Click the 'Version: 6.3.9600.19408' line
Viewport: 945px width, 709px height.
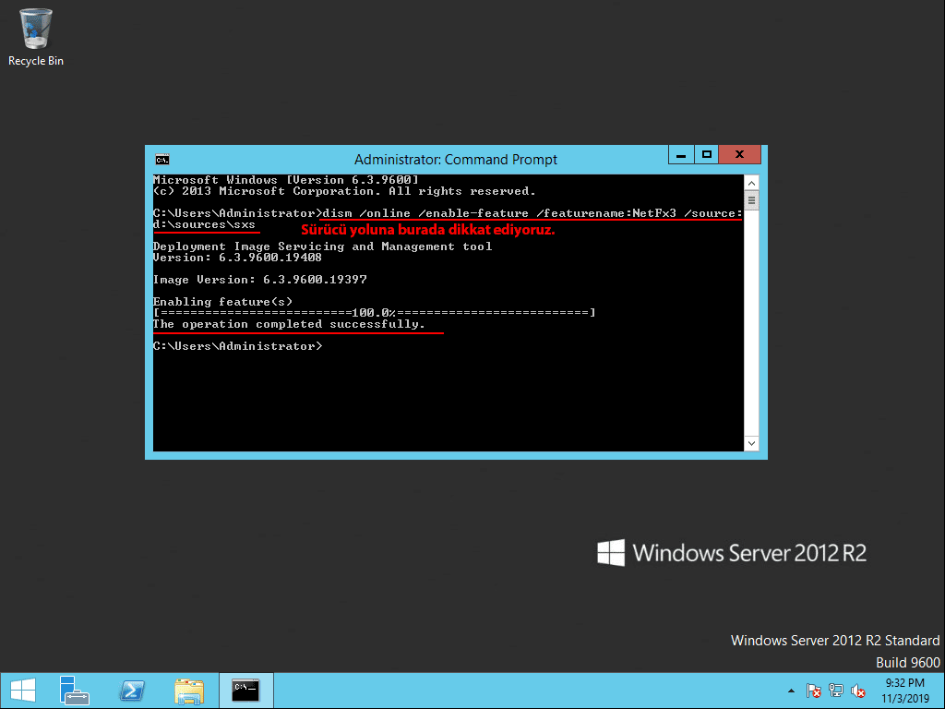[x=237, y=258]
